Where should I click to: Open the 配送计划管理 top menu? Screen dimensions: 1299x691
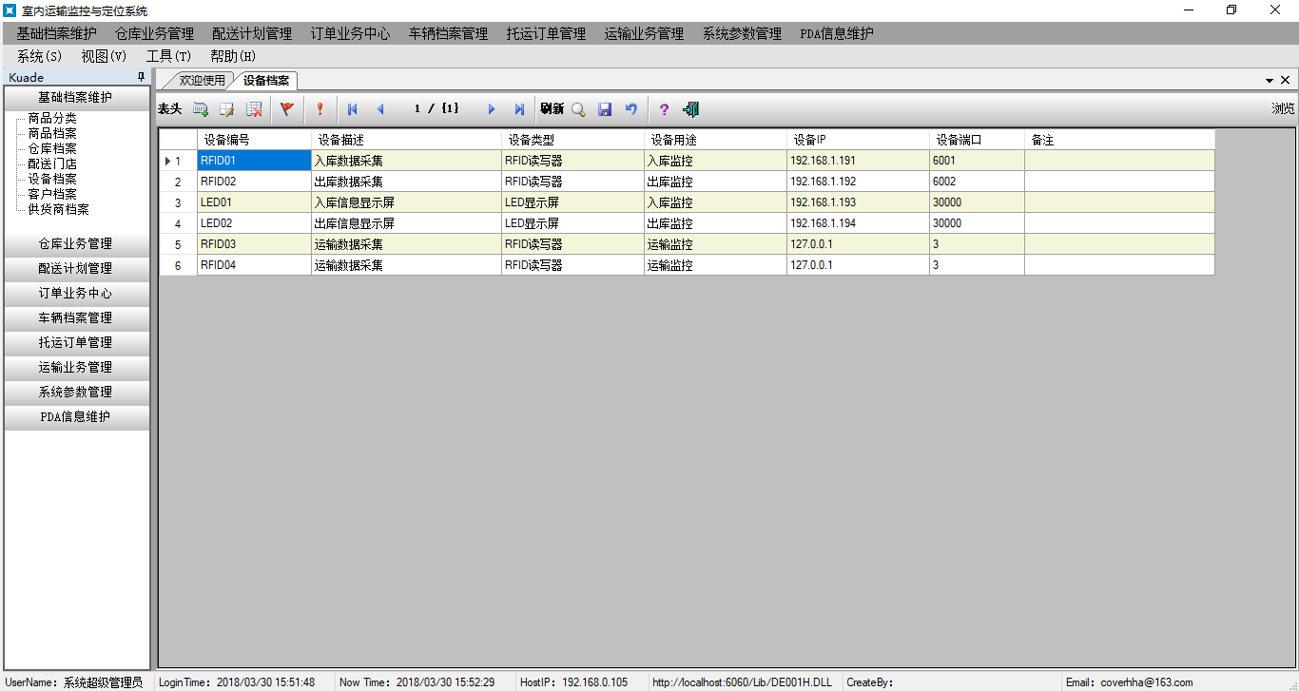[252, 33]
